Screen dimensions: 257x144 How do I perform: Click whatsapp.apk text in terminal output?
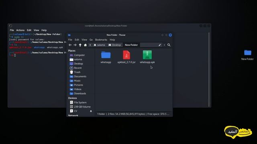click(x=55, y=47)
